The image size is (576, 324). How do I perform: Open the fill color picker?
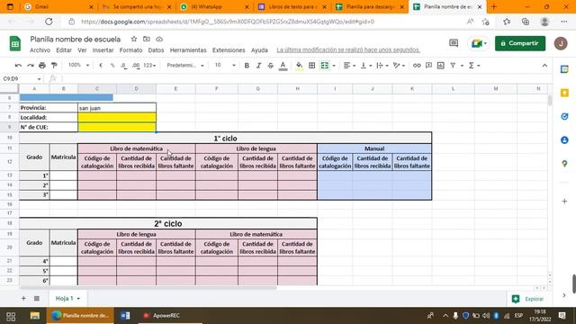point(300,66)
